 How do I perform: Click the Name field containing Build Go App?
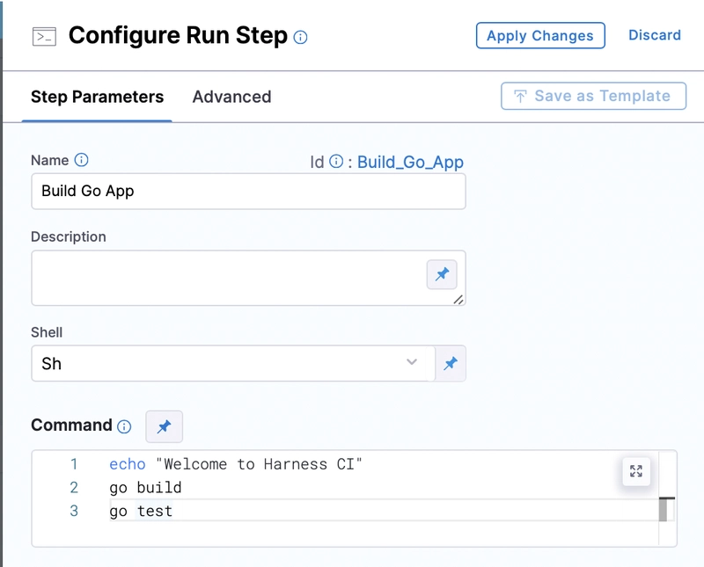(x=248, y=191)
